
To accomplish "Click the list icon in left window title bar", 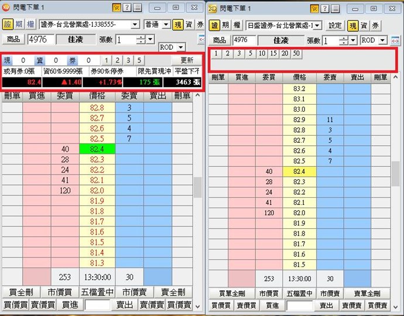I will pyautogui.click(x=136, y=8).
